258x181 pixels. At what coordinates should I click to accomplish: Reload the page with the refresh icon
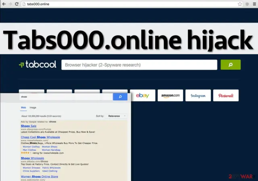[x=17, y=4]
